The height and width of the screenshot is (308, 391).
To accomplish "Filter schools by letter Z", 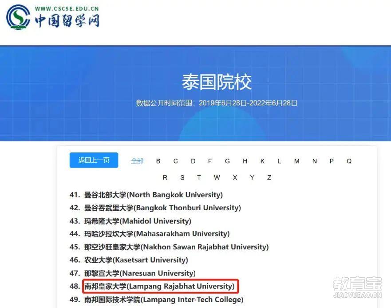I will (x=269, y=178).
